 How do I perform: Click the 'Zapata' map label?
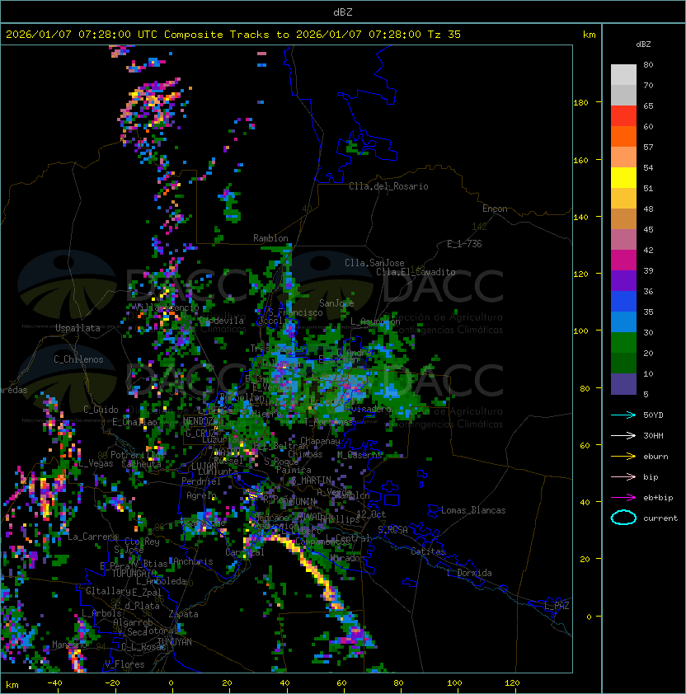[x=183, y=614]
